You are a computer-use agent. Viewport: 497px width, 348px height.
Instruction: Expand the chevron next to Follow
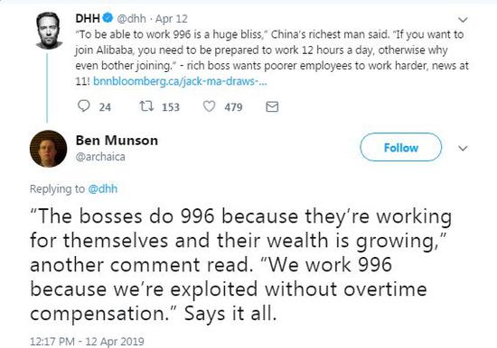click(x=463, y=148)
